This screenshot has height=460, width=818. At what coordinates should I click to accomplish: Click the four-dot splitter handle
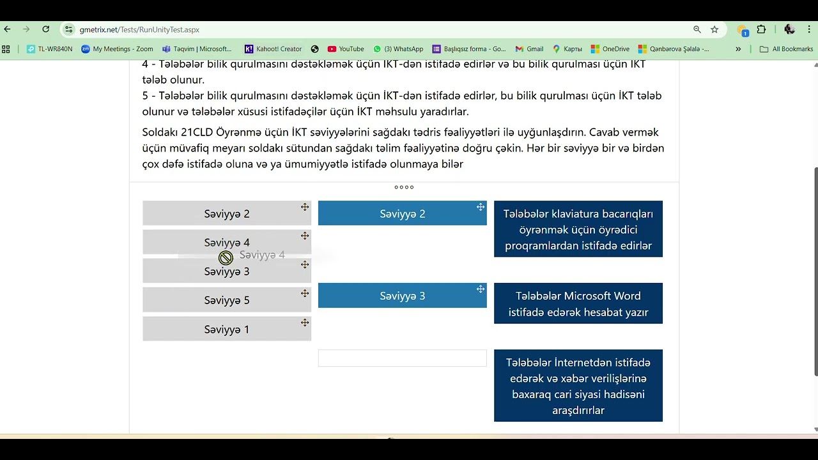point(404,187)
